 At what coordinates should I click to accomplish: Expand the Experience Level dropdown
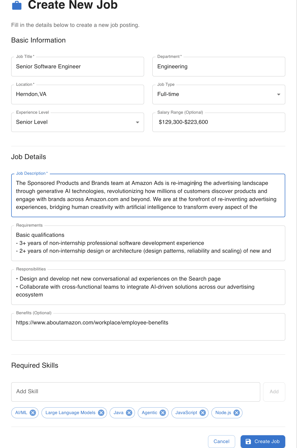coord(78,122)
